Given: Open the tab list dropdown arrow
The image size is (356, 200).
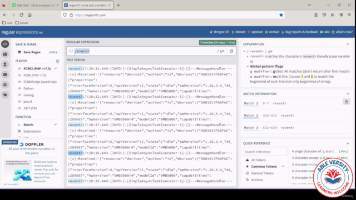Looking at the screenshot, I should (309, 5).
